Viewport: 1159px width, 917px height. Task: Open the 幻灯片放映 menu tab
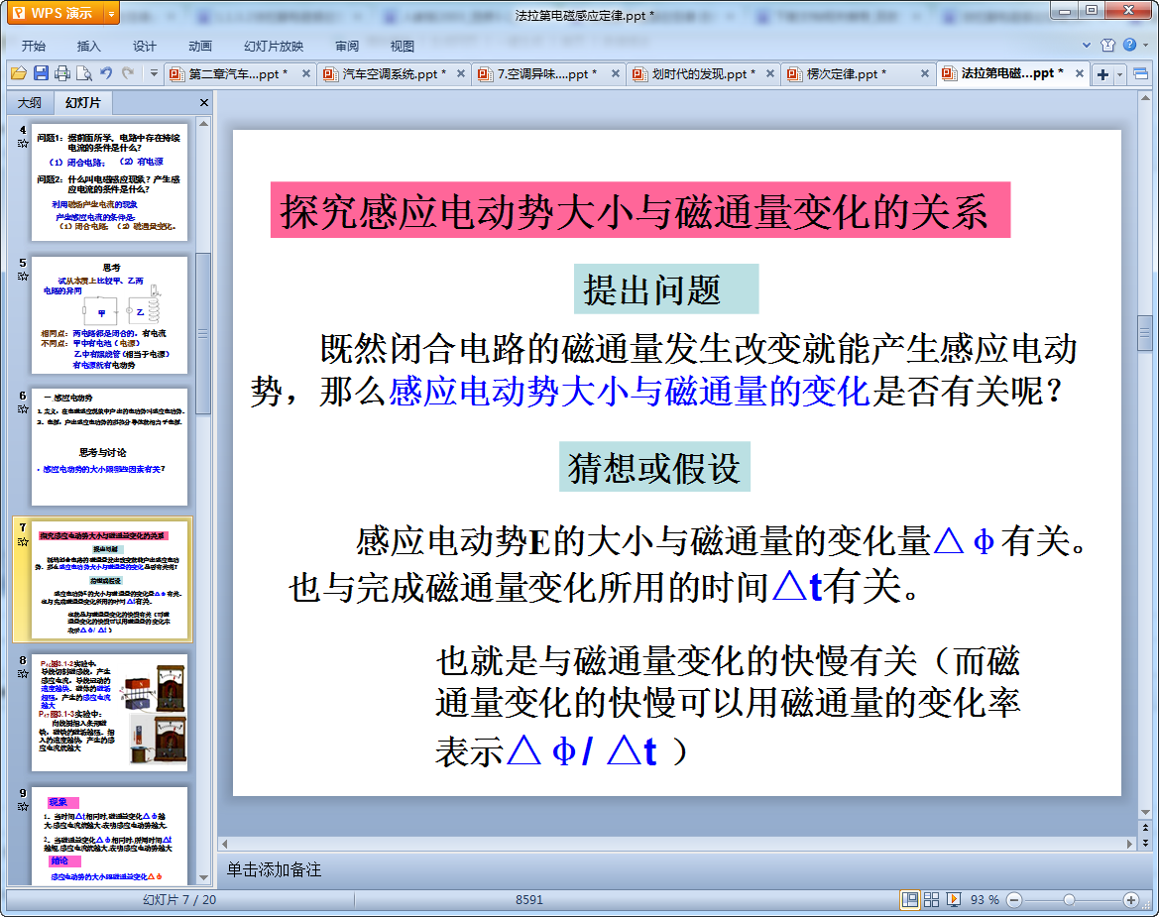pos(274,46)
